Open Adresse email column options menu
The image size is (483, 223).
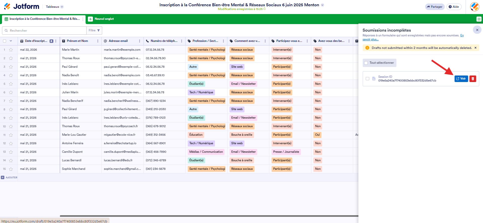tap(139, 41)
